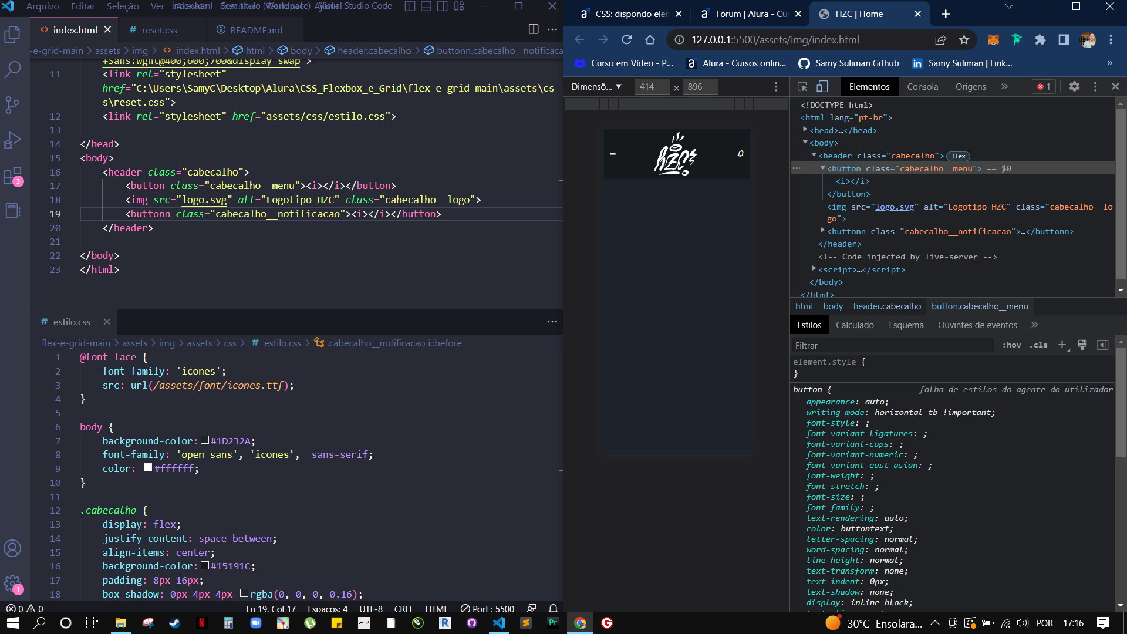Open the Manage gear in VS Code
Image resolution: width=1127 pixels, height=634 pixels.
point(12,584)
